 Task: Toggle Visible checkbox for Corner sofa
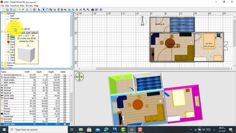[x=65, y=96]
